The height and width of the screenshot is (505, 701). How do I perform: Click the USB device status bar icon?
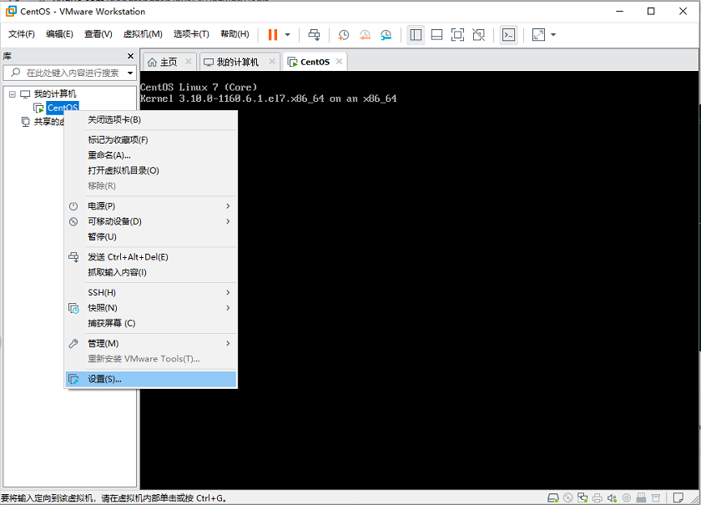point(641,497)
